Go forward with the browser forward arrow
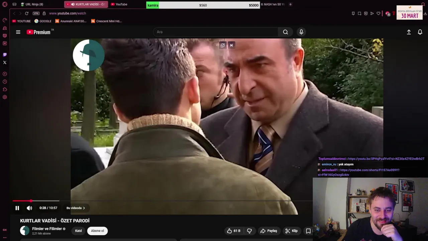Screen dimensions: 428x241 pyautogui.click(x=20, y=13)
